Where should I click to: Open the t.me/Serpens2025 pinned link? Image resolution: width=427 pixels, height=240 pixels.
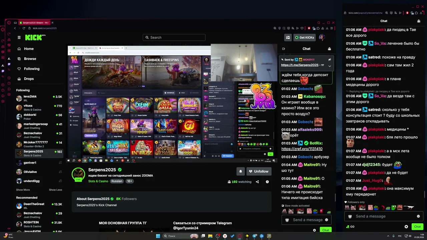pos(300,65)
